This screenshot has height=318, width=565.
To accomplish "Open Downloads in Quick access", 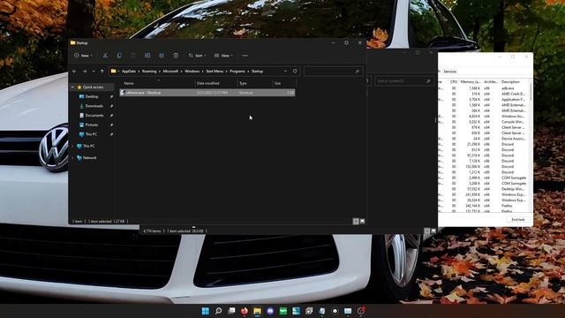I will [94, 106].
